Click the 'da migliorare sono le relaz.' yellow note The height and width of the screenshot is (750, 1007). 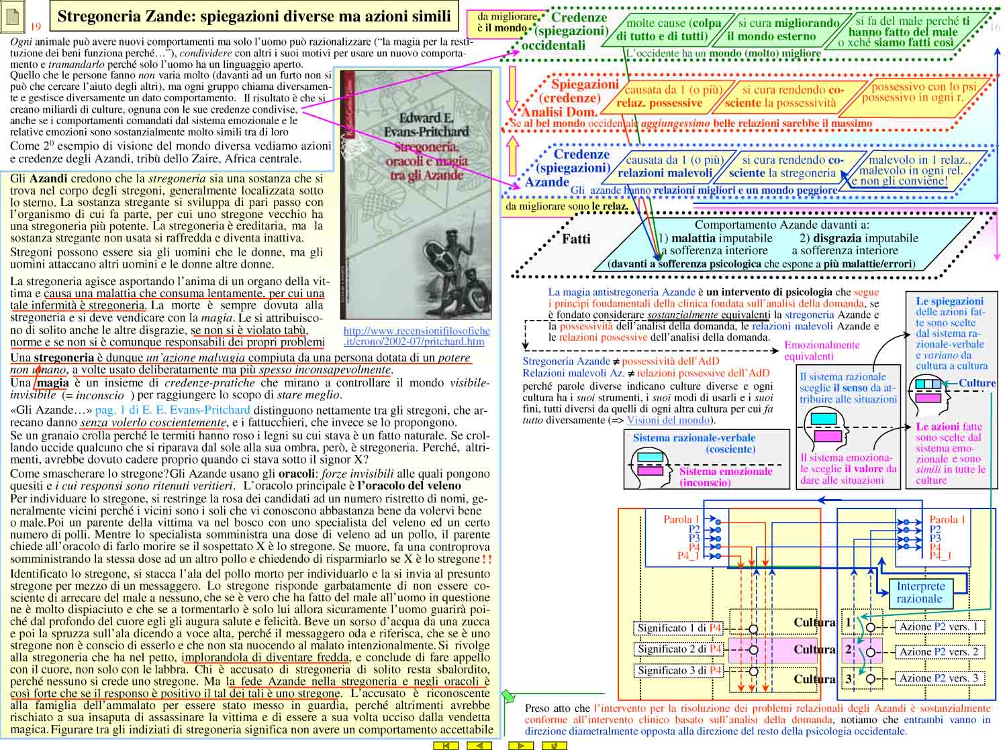[567, 207]
